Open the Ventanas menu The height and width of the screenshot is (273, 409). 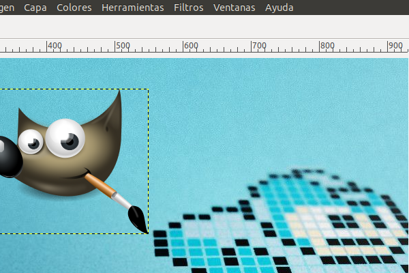[x=234, y=8]
